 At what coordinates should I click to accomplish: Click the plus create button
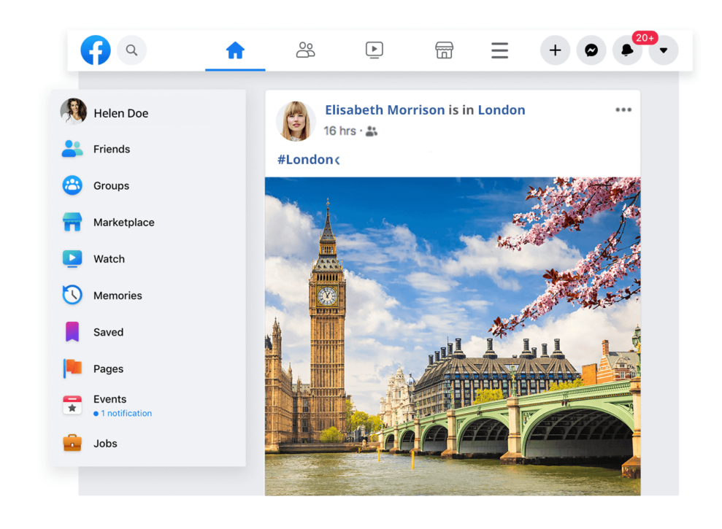555,50
